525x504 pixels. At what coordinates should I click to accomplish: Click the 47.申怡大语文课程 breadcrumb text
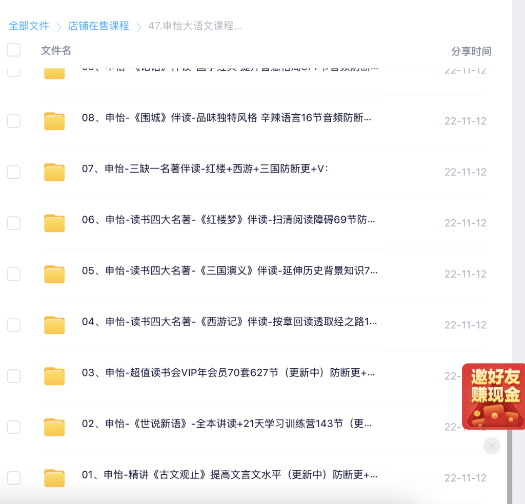point(194,26)
